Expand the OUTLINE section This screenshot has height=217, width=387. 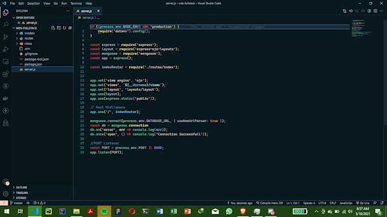20,187
